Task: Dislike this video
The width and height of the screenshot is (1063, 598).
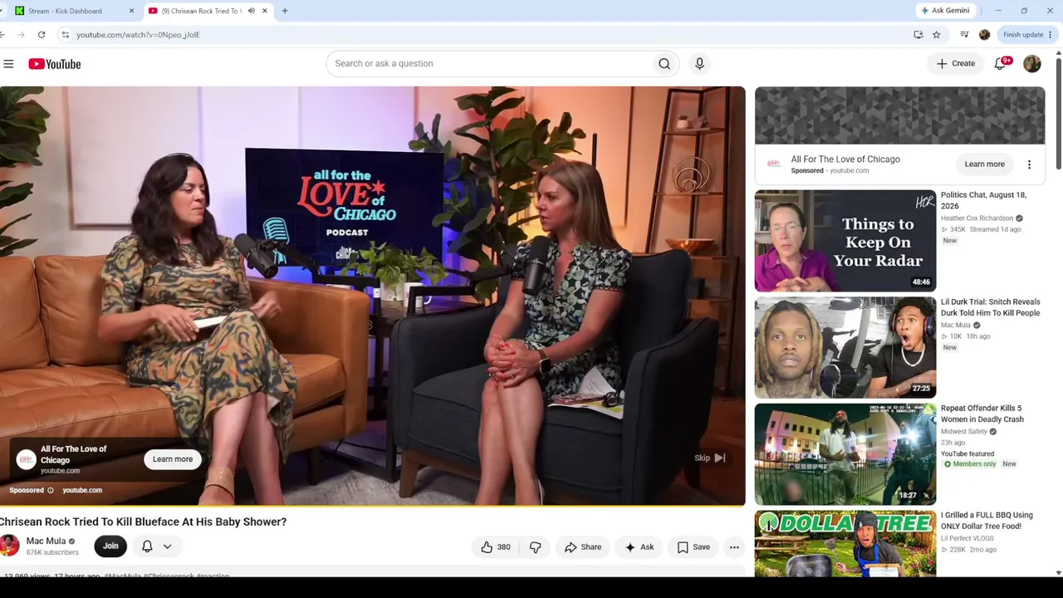Action: (536, 547)
